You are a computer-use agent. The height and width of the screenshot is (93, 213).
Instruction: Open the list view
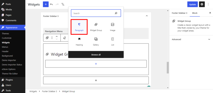(x=63, y=4)
